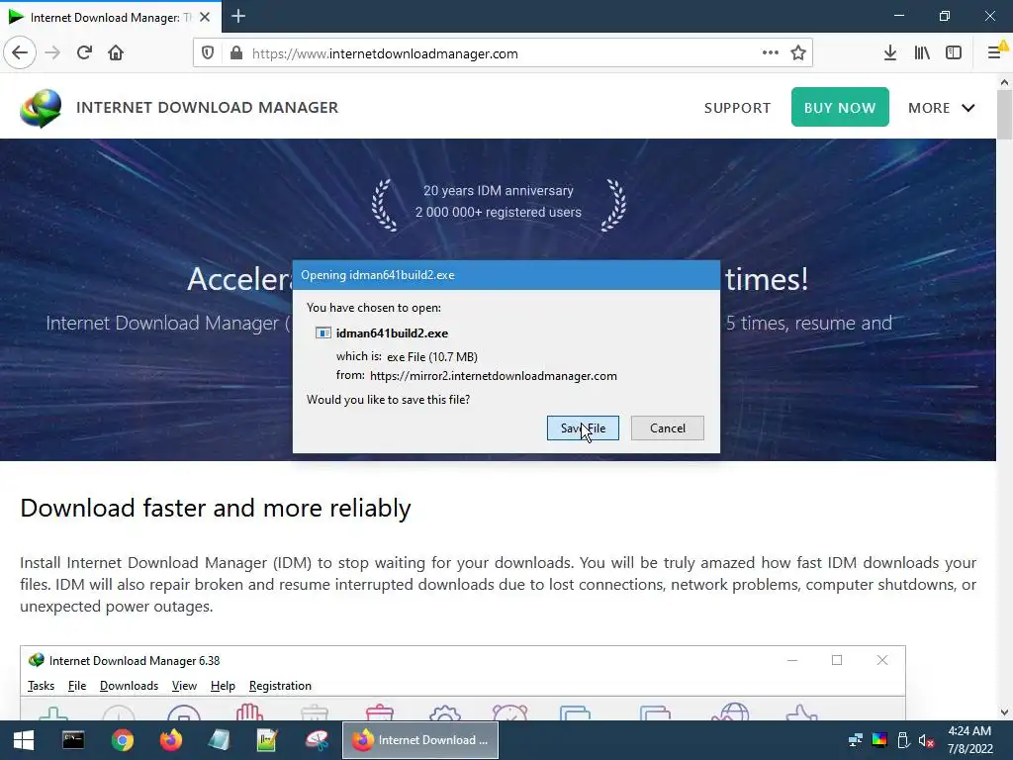Open network status tray icon
The height and width of the screenshot is (760, 1013).
[856, 740]
